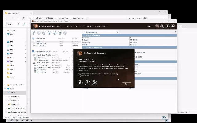Viewport: 197px width, 123px height.
Task: Open the RAID menu
Action: (88, 26)
